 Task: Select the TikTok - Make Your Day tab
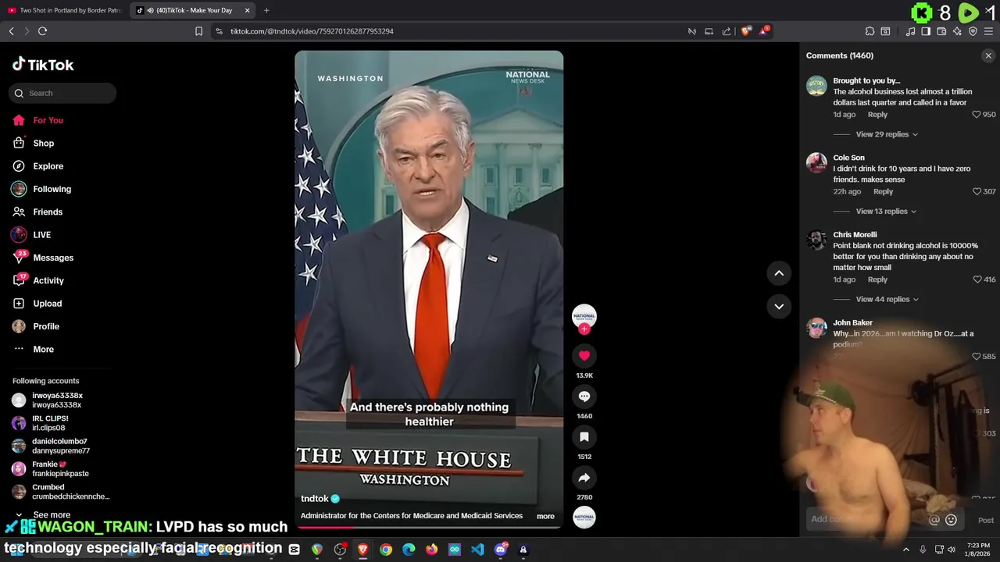tap(194, 10)
